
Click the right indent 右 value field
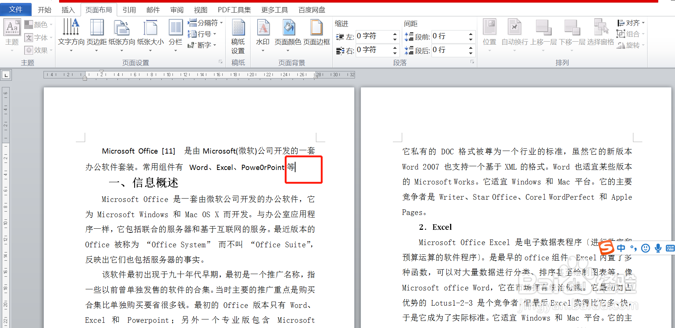coord(374,50)
